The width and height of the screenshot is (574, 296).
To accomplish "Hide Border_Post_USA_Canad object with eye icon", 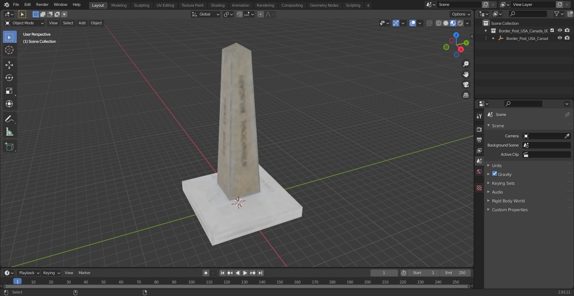I will click(x=560, y=38).
